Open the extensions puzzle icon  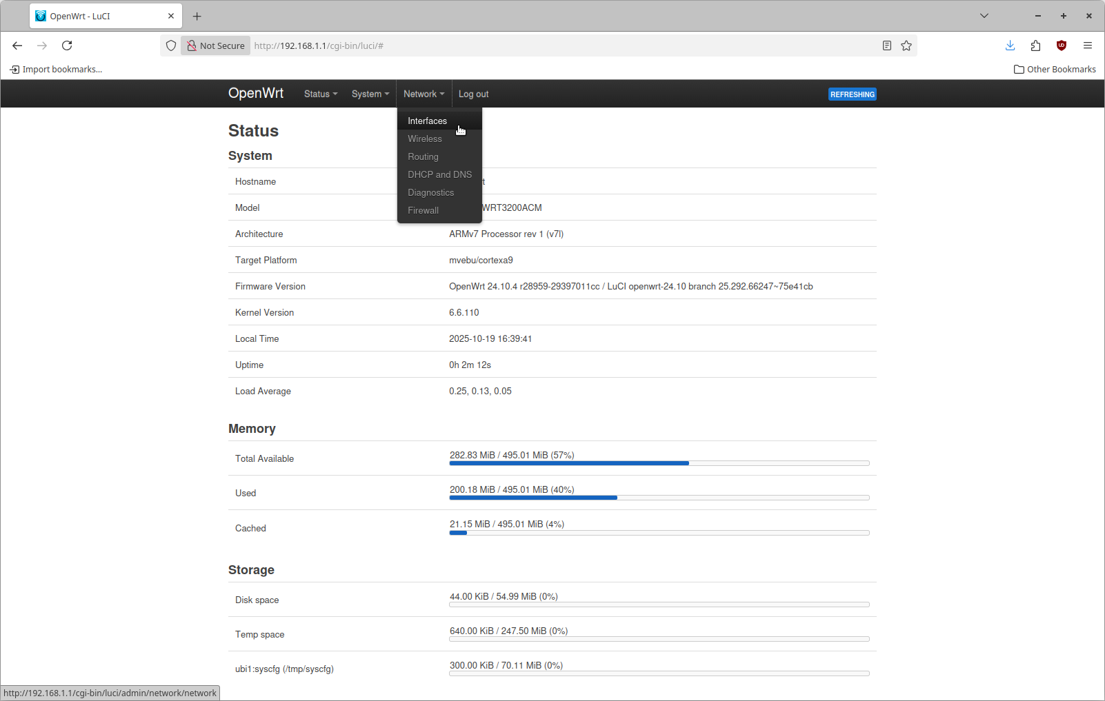[1035, 45]
